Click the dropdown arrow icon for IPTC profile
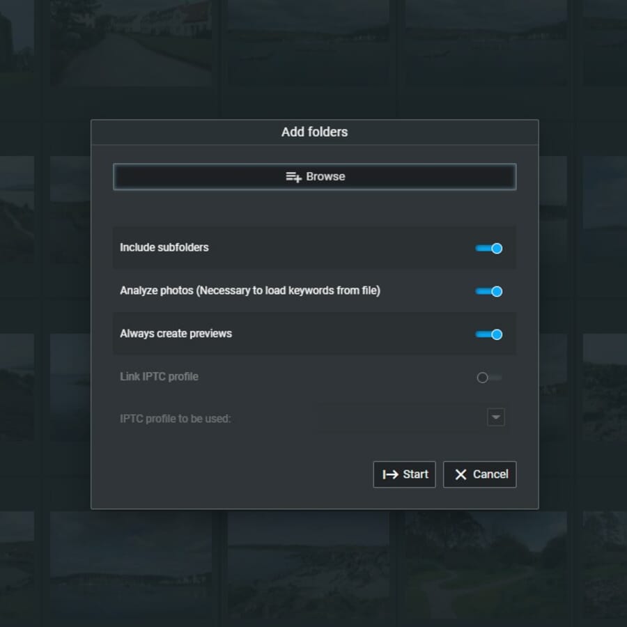This screenshot has height=627, width=627. [x=496, y=417]
